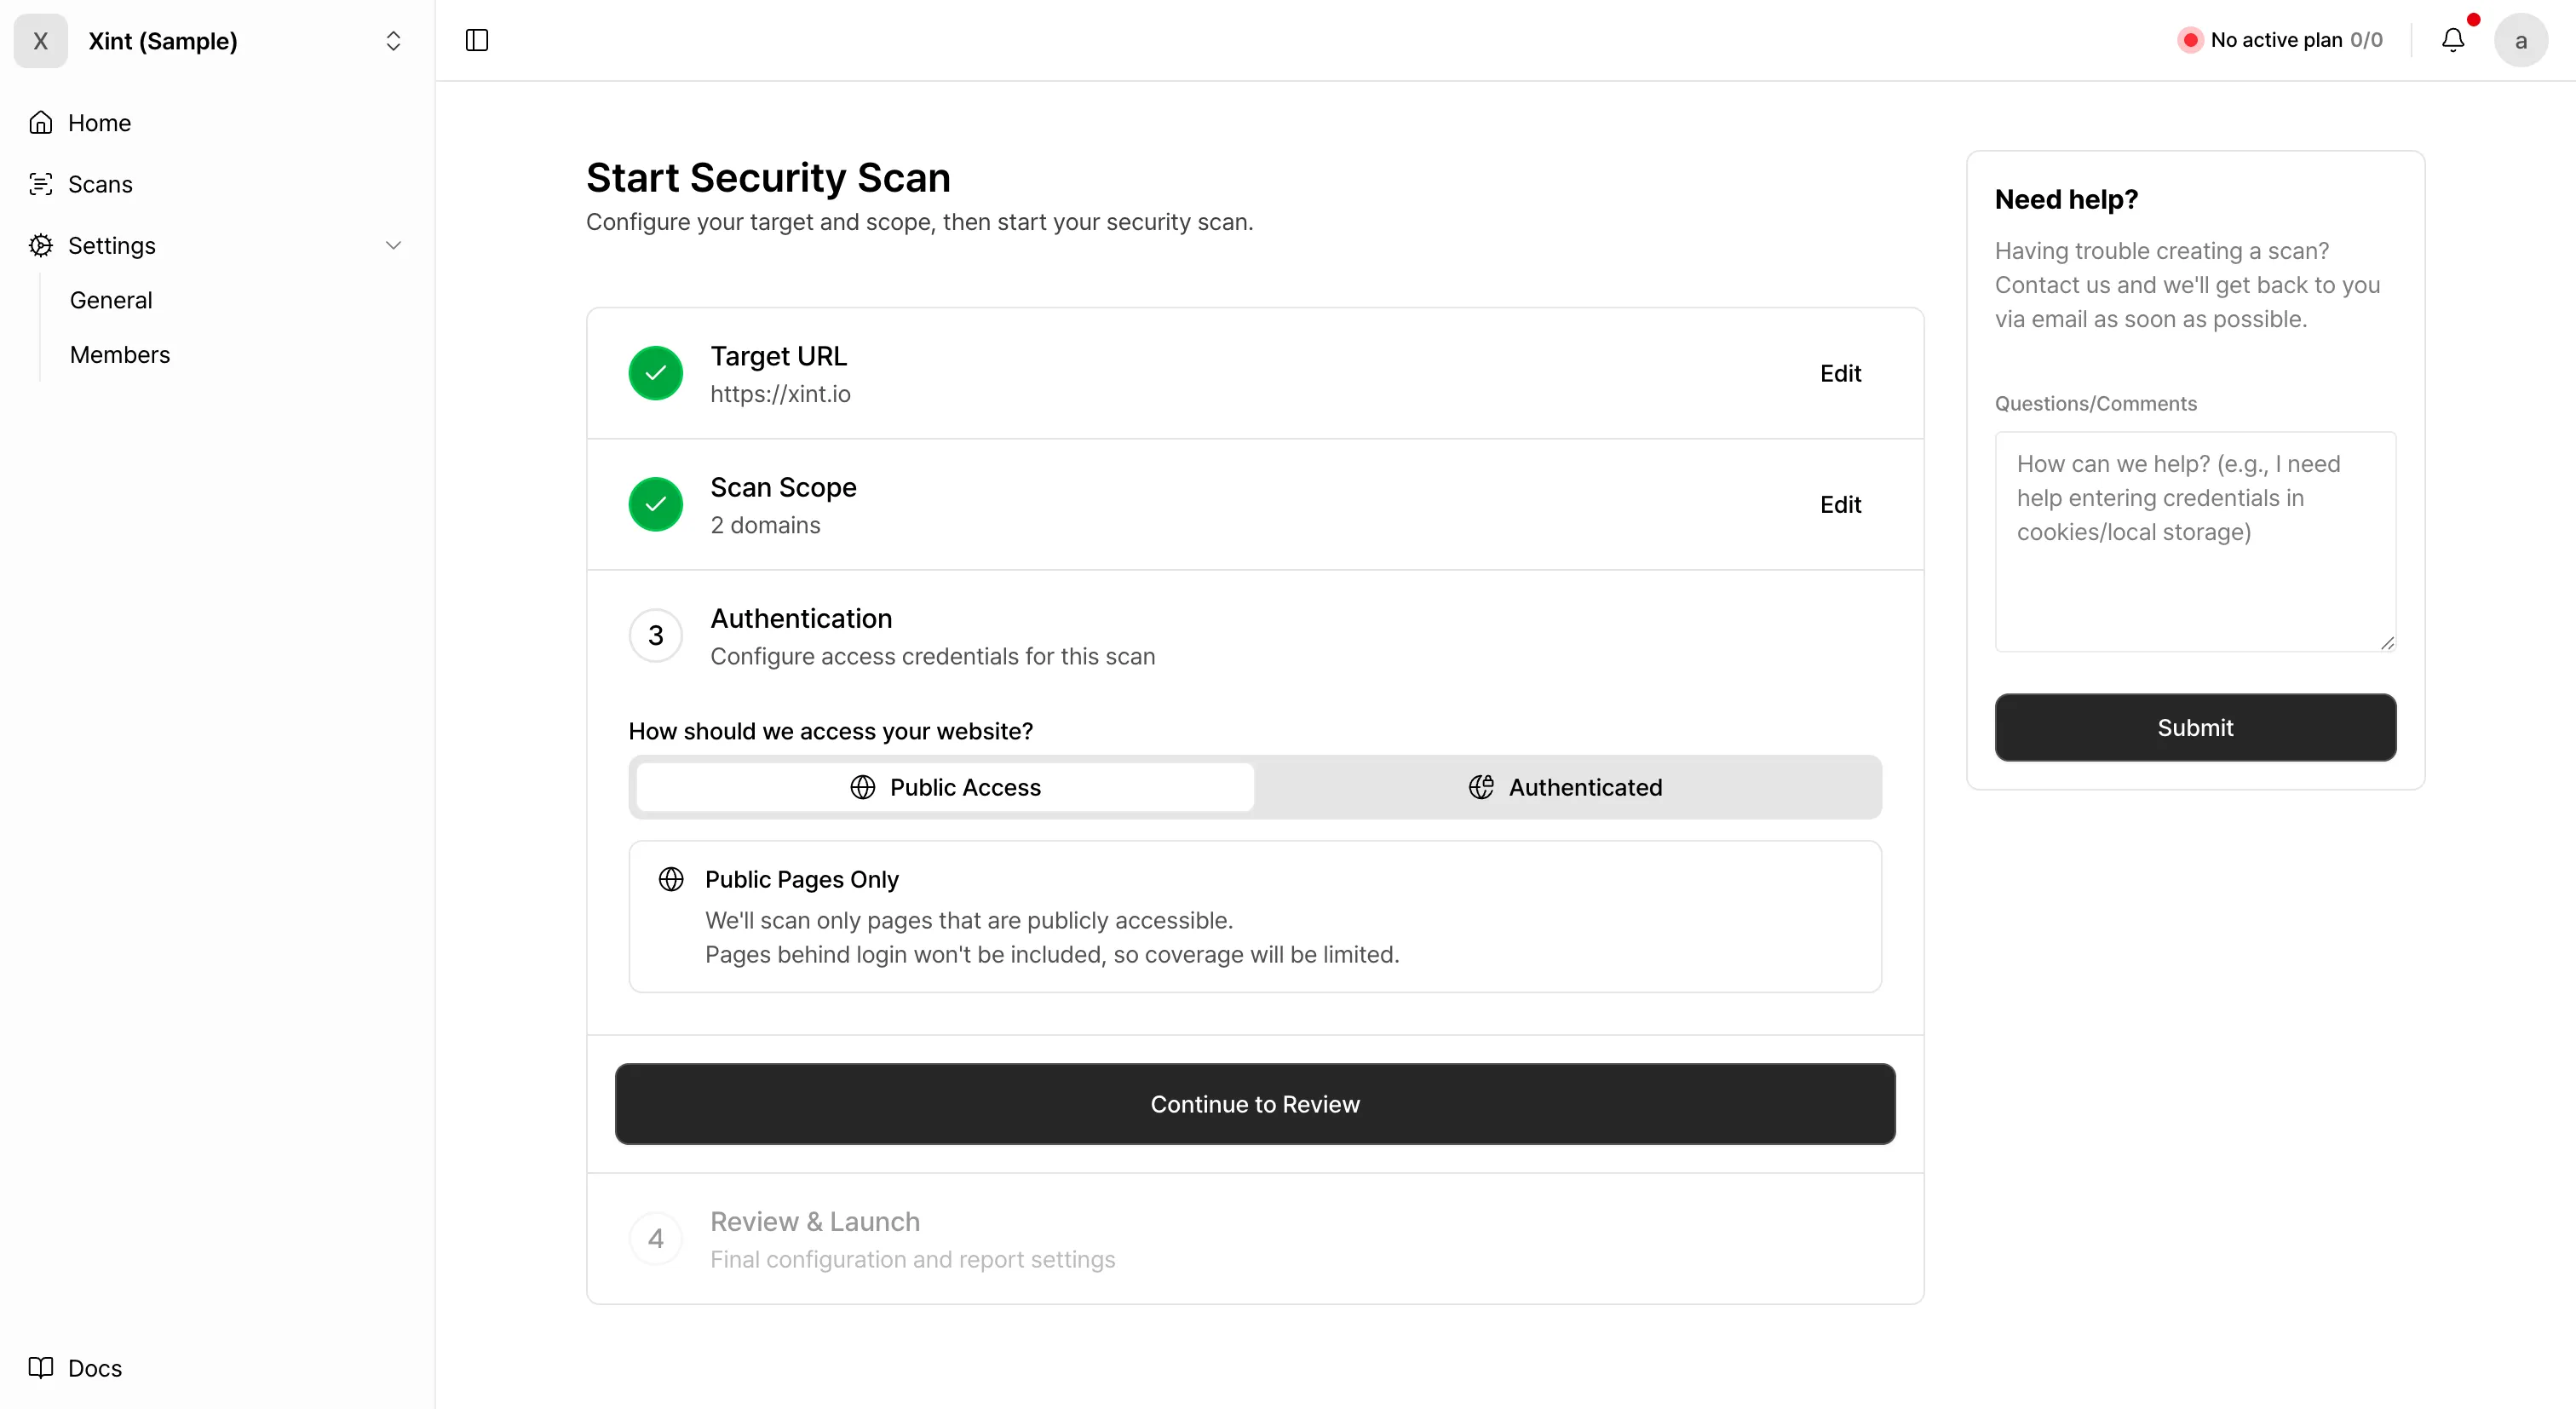Viewport: 2576px width, 1409px height.
Task: Switch to the General settings section
Action: click(x=111, y=299)
